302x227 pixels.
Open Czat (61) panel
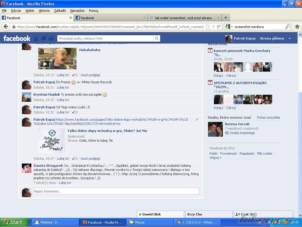[x=263, y=214]
